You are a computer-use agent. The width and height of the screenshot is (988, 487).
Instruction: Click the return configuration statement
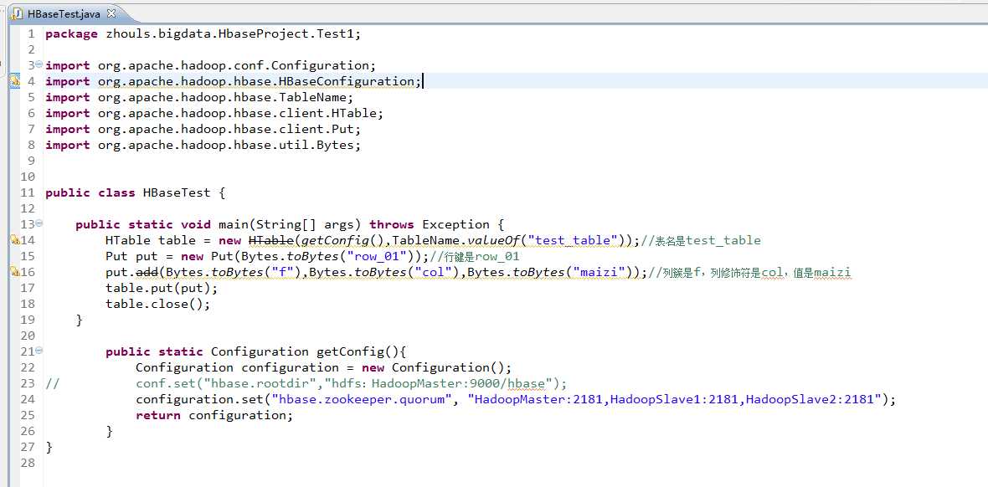coord(214,415)
